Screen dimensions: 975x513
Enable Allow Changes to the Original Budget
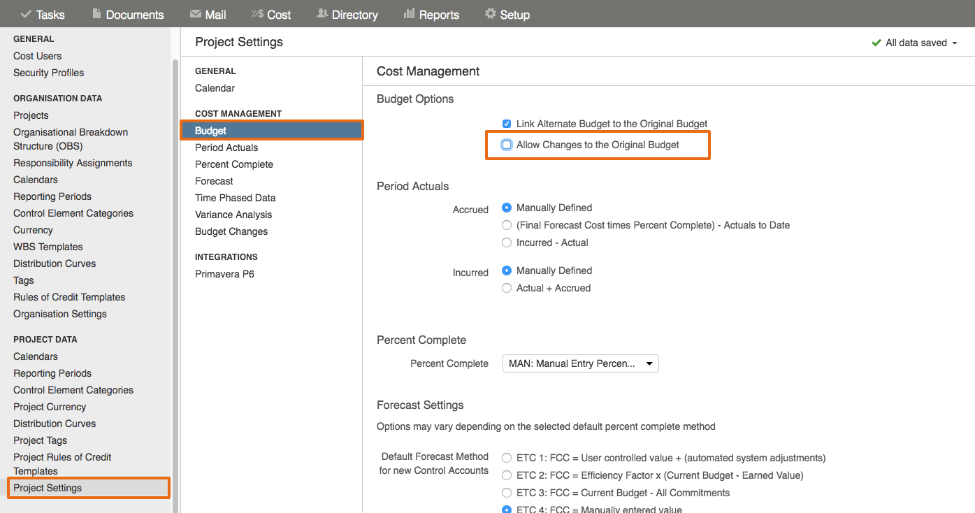507,145
